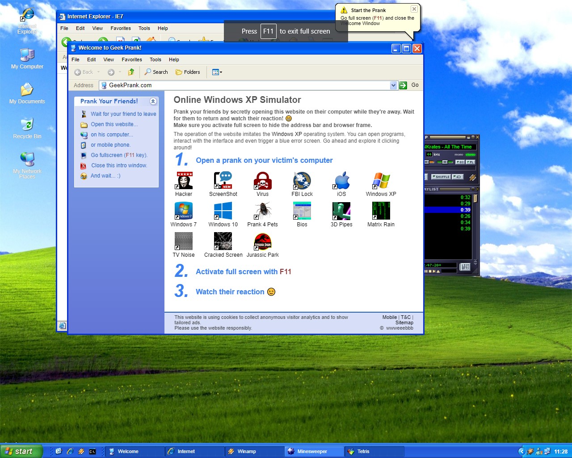Switch to Tetris taskbar button
Image resolution: width=572 pixels, height=458 pixels.
click(x=374, y=451)
